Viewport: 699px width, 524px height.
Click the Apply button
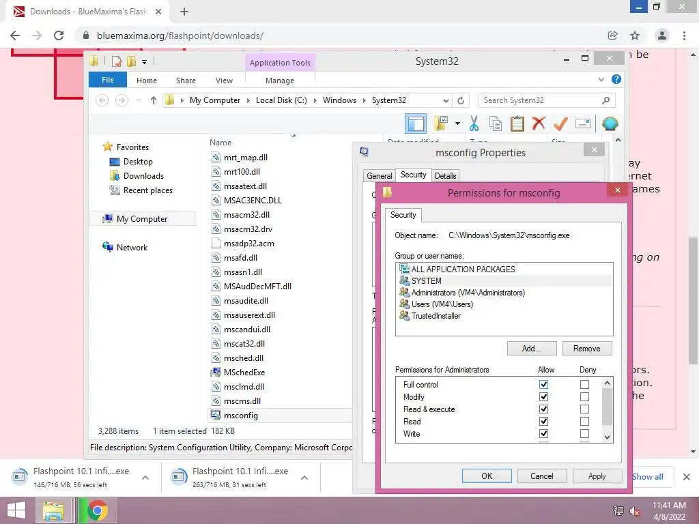[x=597, y=476]
